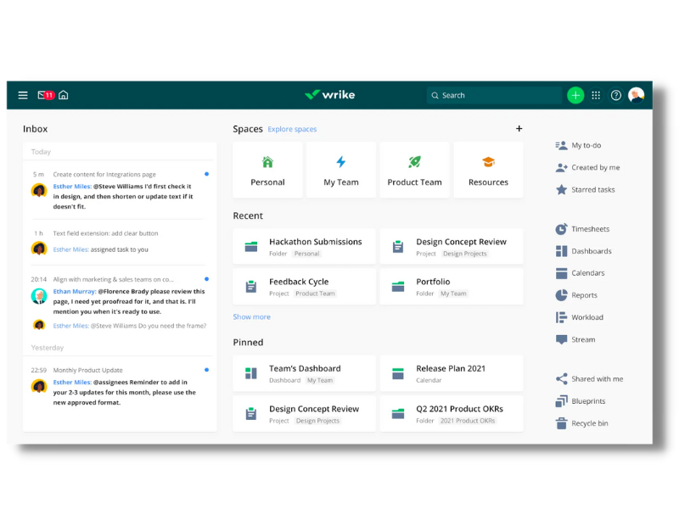Open the hamburger navigation menu
This screenshot has width=679, height=509.
pyautogui.click(x=23, y=95)
